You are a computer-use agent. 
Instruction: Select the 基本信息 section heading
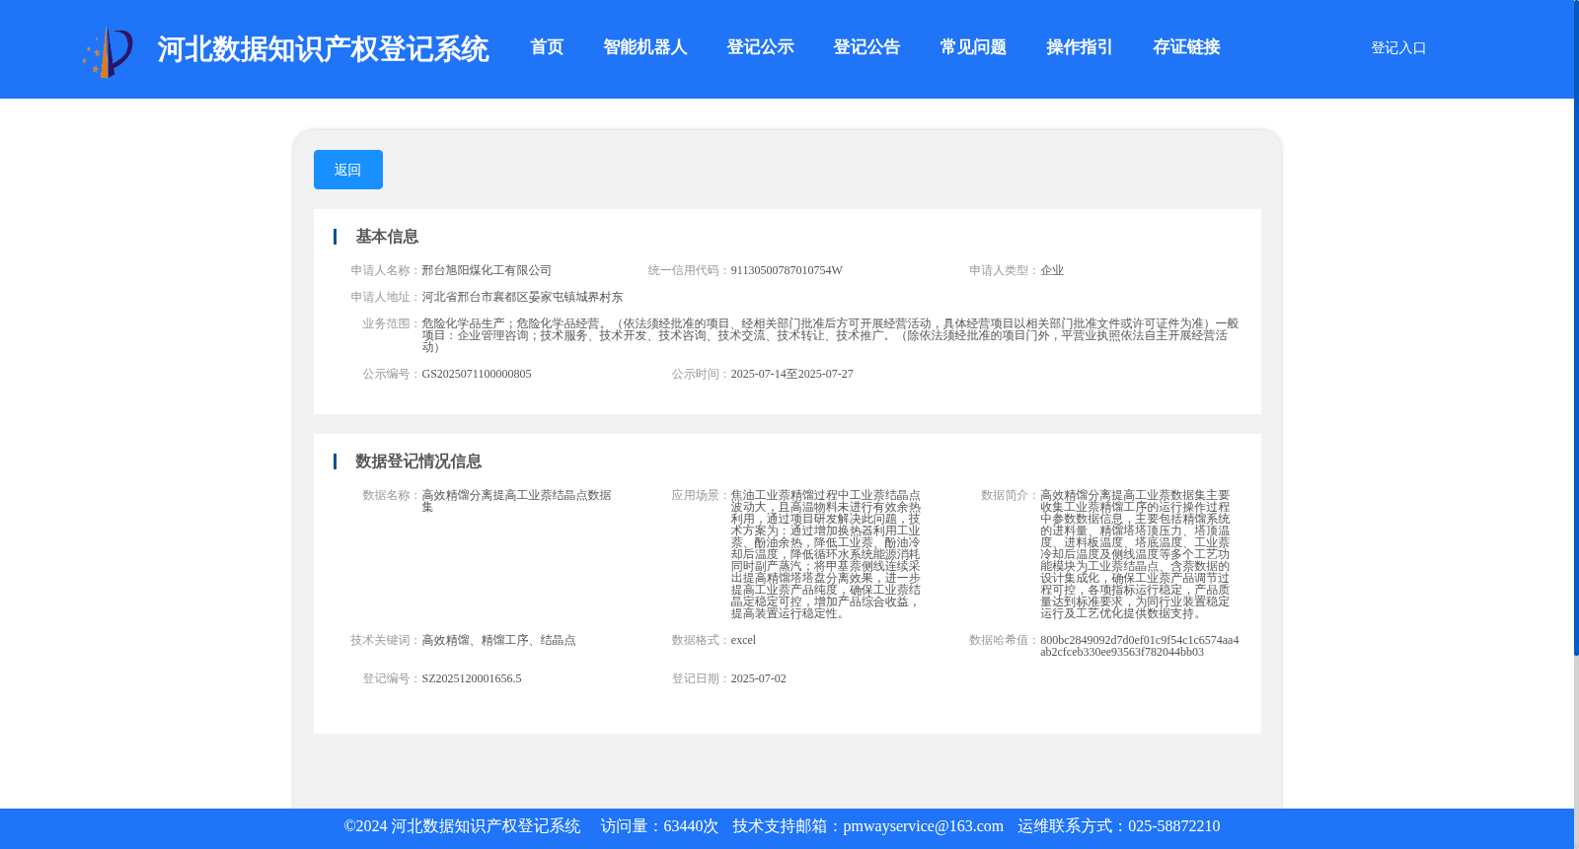(387, 237)
